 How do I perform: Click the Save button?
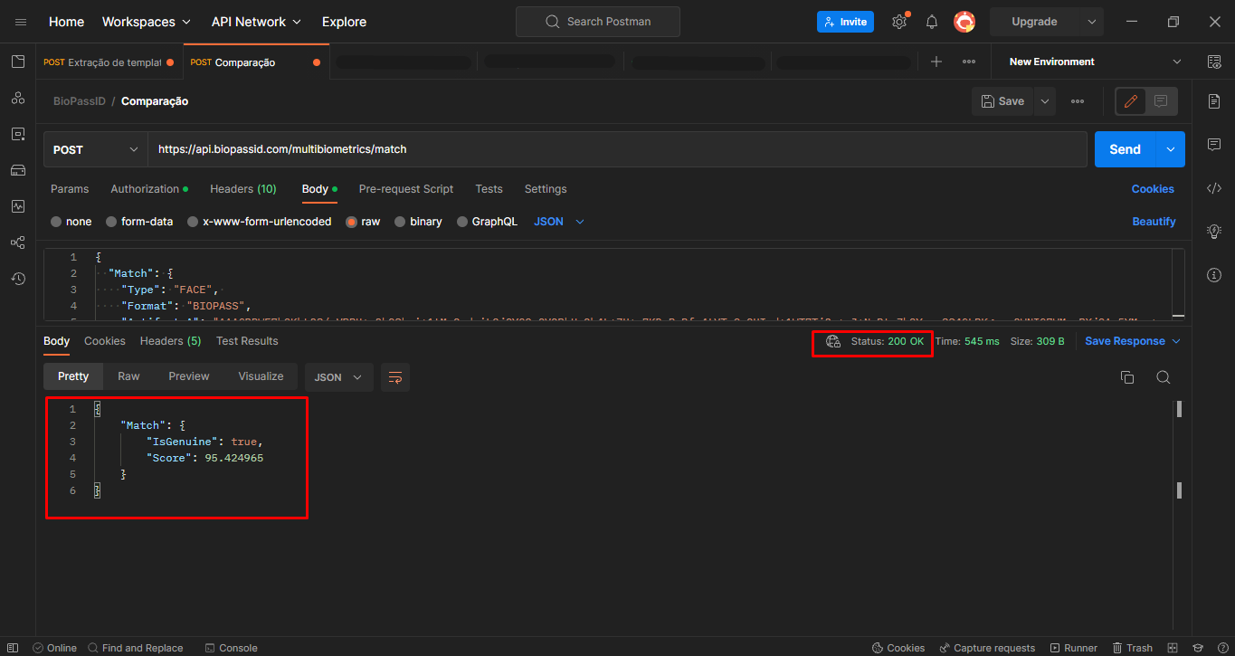[x=1002, y=101]
